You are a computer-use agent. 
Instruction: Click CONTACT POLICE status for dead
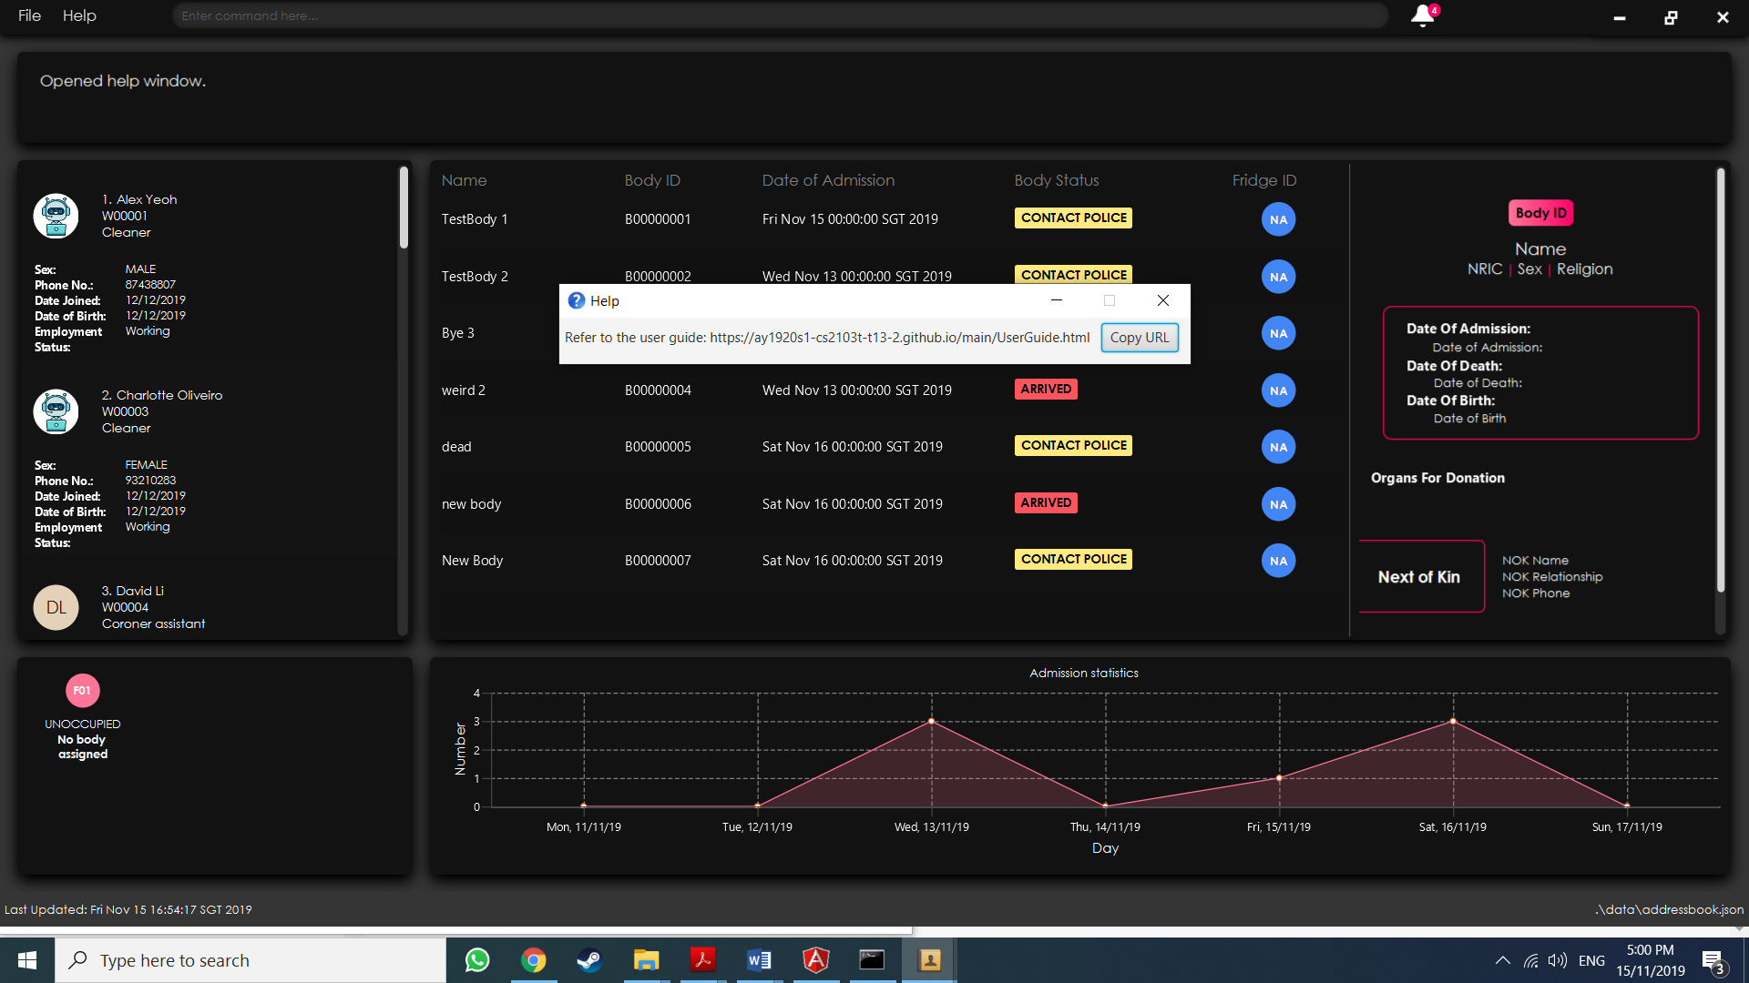pos(1073,445)
